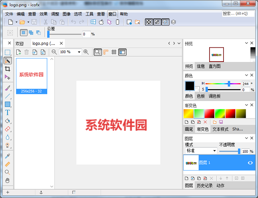The image size is (258, 198).
Task: Open the 效果 menu
Action: click(44, 14)
